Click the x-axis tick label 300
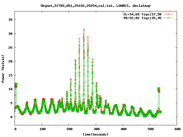The image size is (183, 137). (97, 129)
